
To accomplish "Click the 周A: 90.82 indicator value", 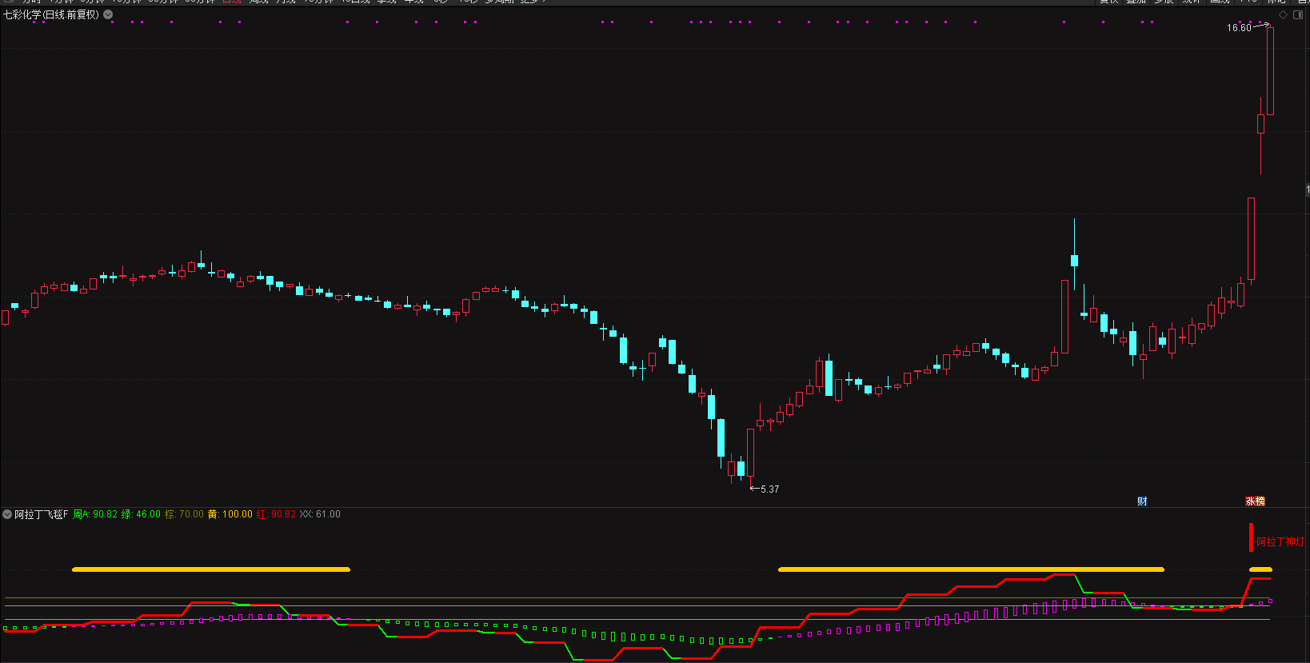I will click(x=95, y=514).
